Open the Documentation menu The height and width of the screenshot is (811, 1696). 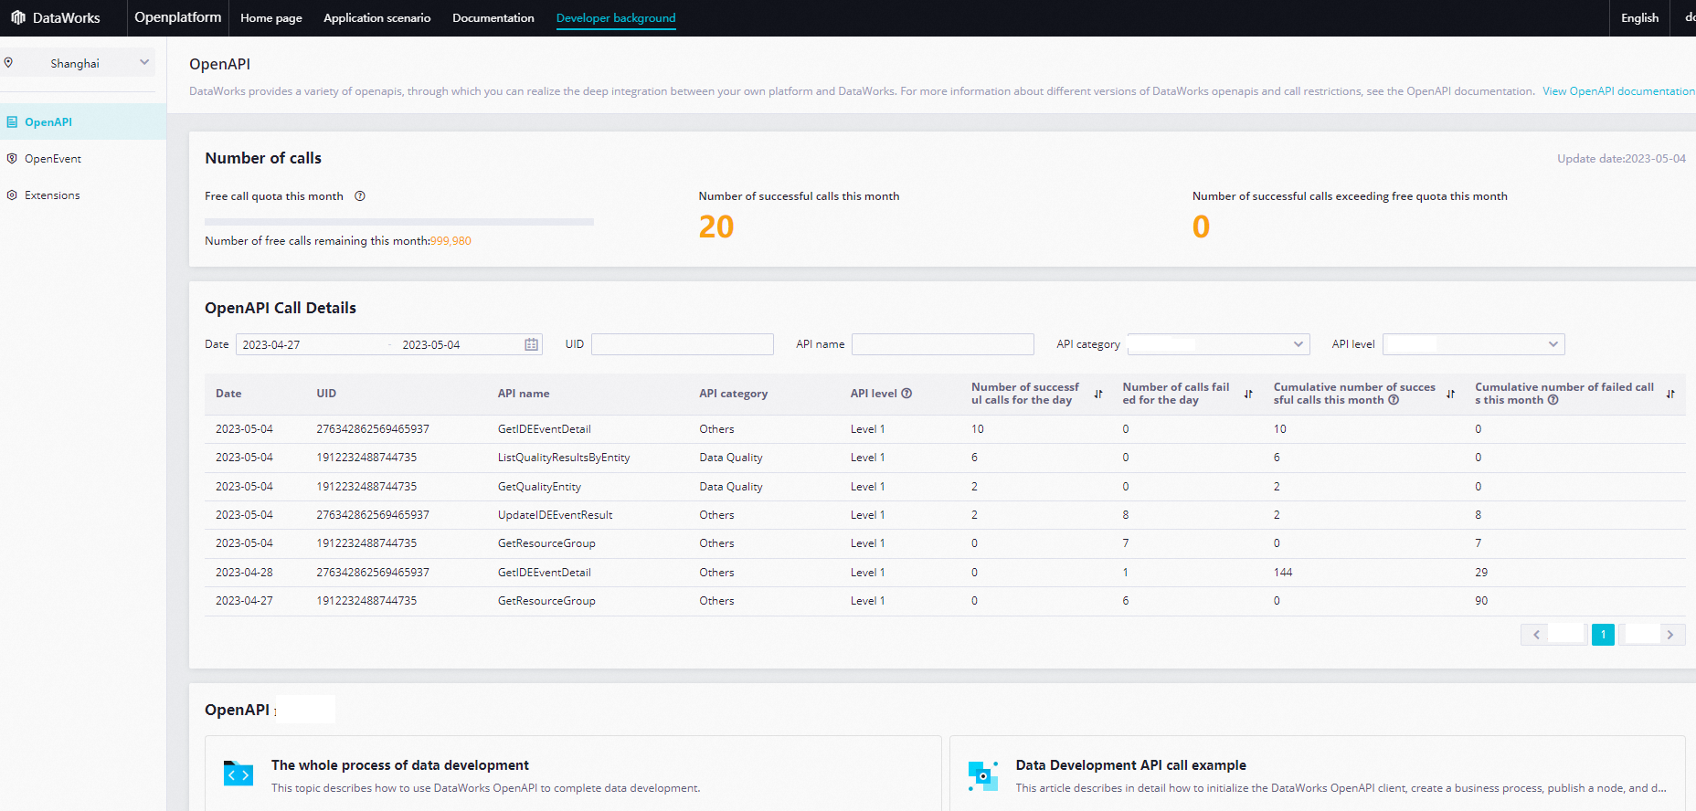click(493, 17)
